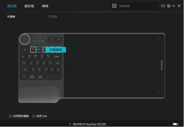Select the E key on keypad

tap(42, 57)
